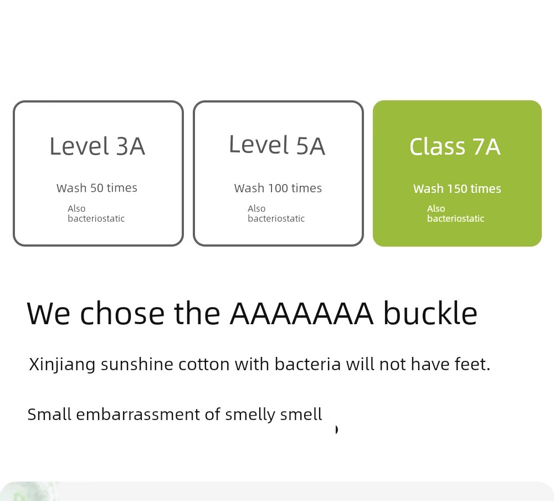Click 'Also bacteriostatic' in green card

point(455,213)
